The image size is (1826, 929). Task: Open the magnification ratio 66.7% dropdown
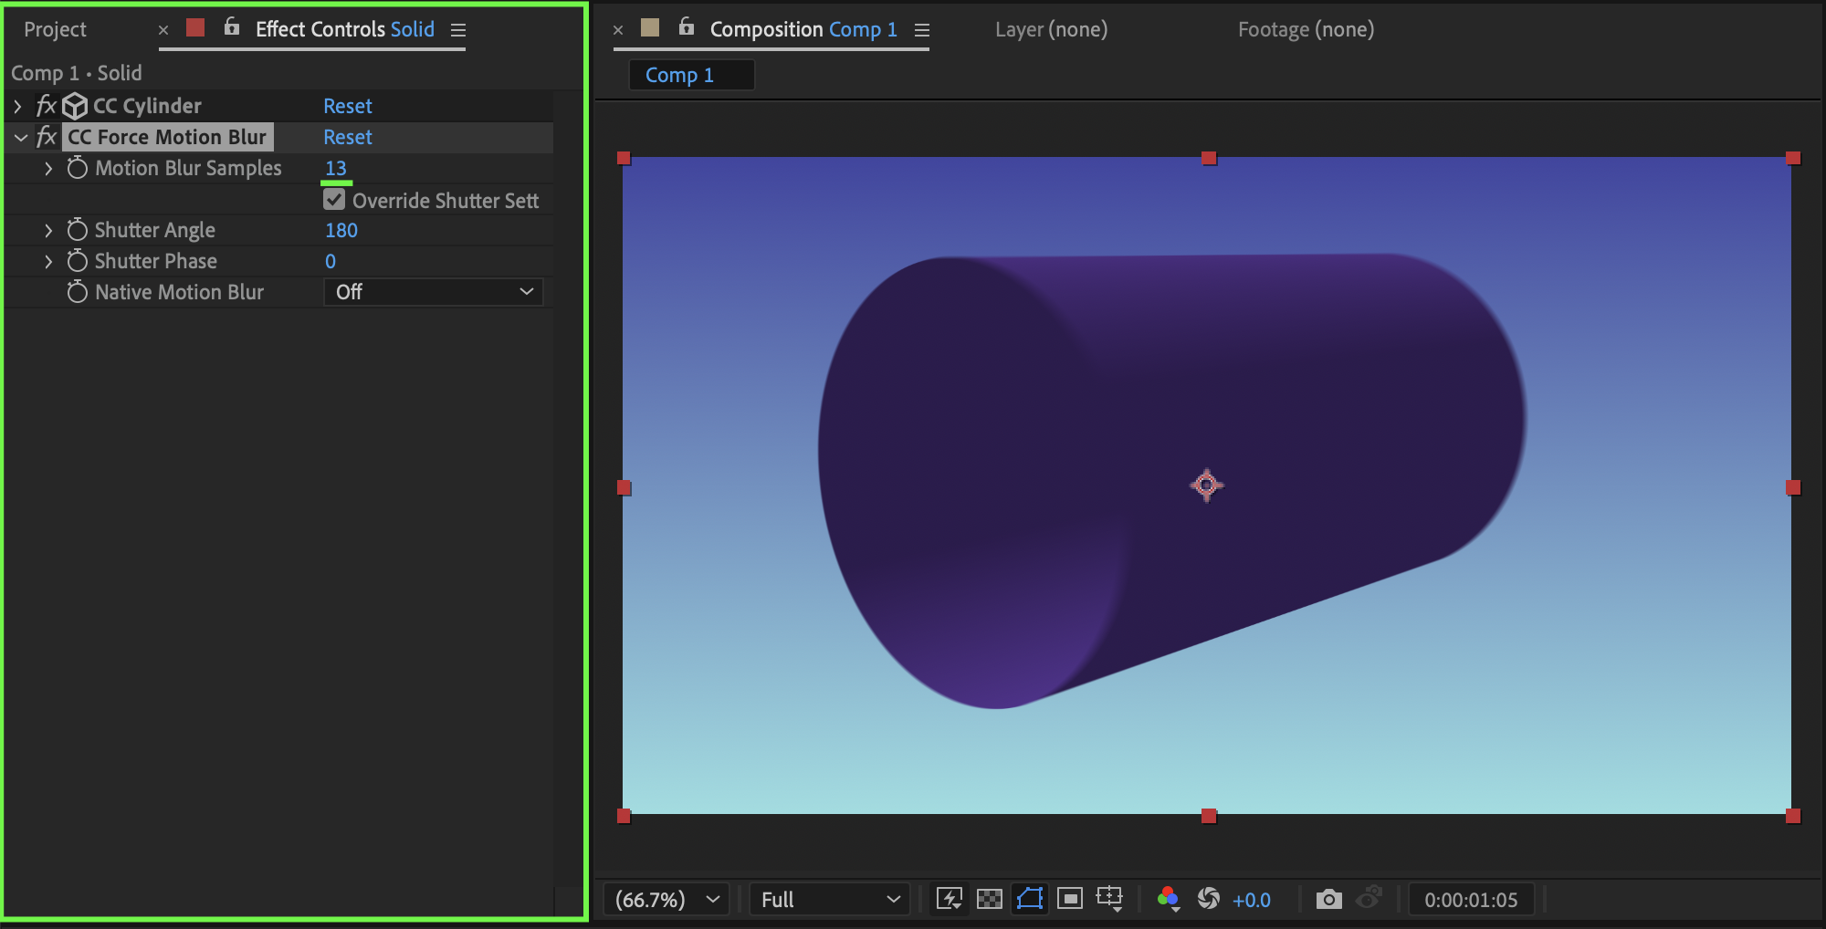pyautogui.click(x=666, y=900)
